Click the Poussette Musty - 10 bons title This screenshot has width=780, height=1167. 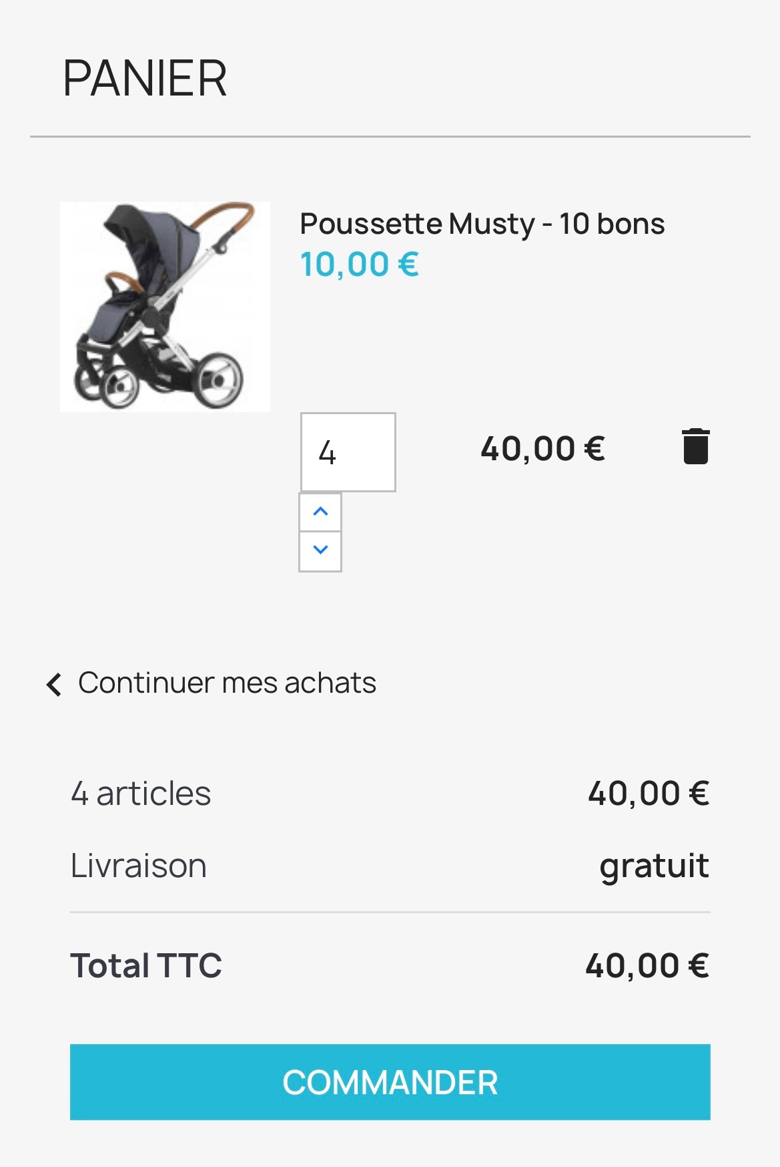click(x=482, y=224)
